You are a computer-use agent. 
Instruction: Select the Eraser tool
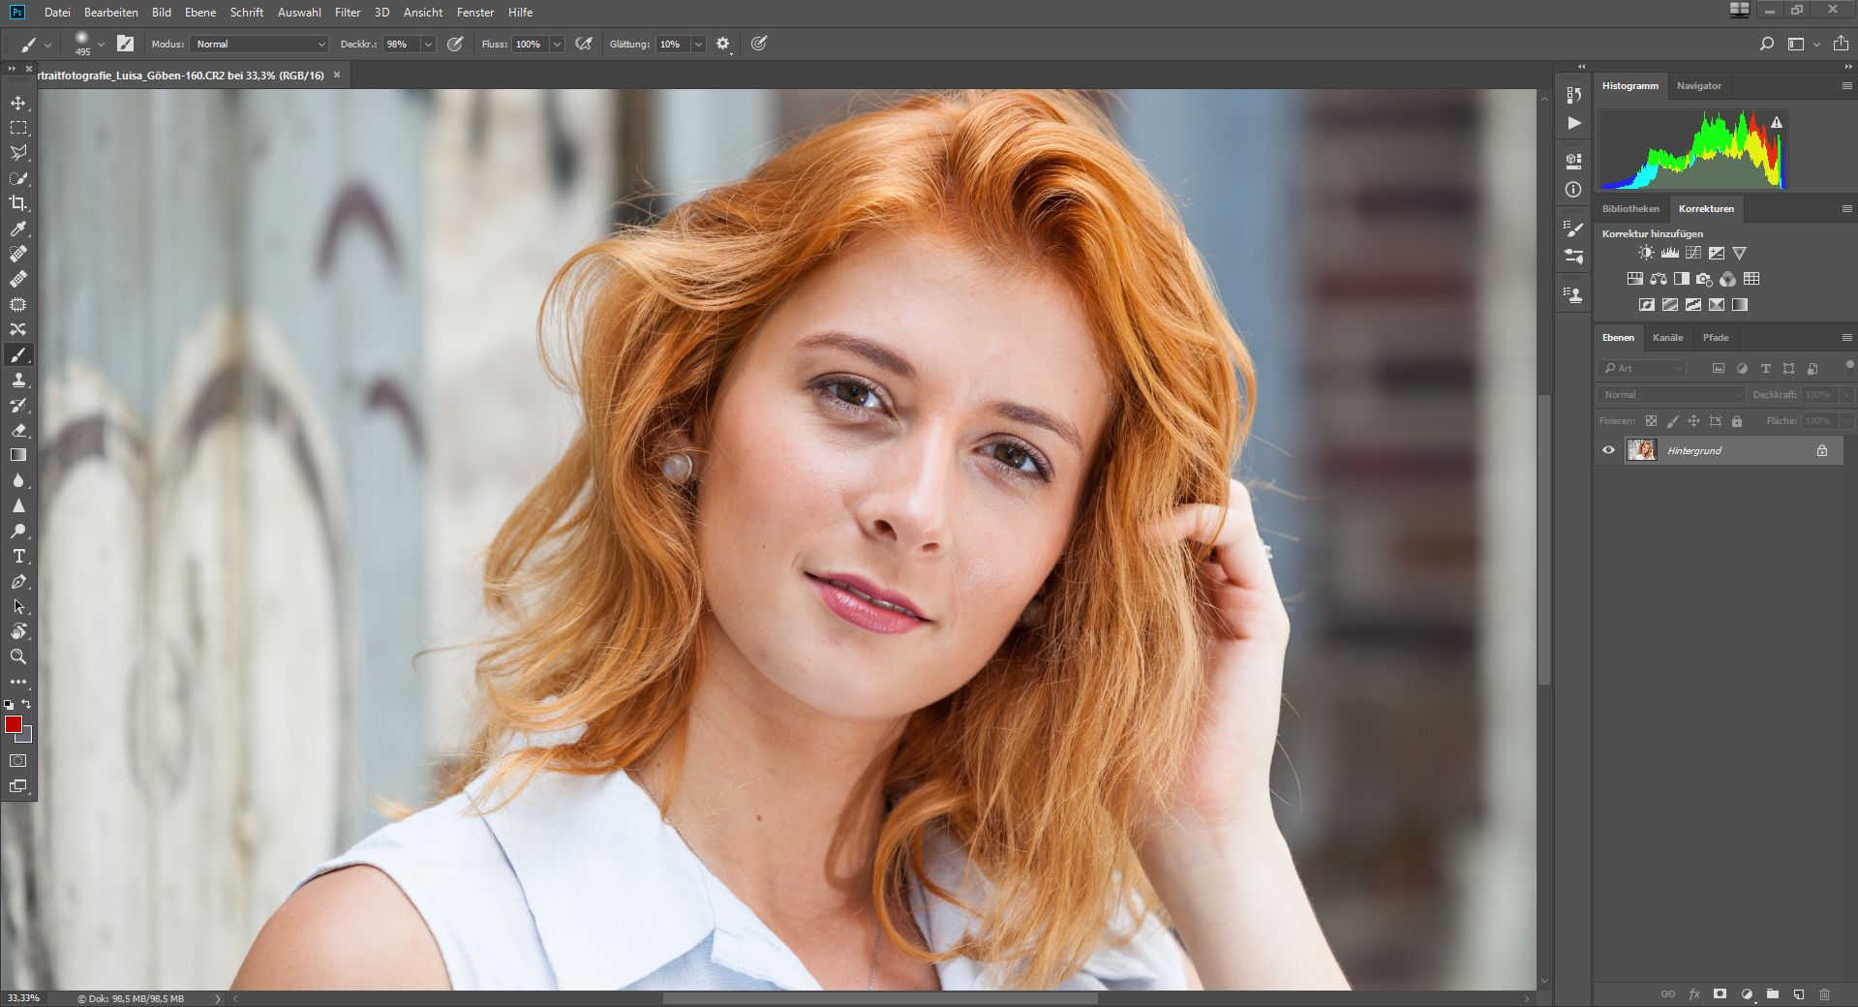point(18,431)
